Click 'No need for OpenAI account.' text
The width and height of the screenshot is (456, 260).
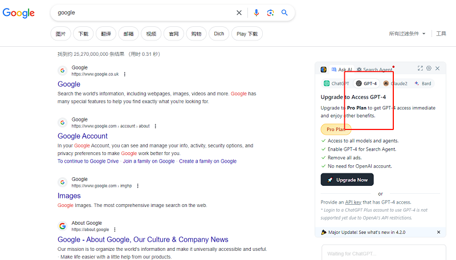click(360, 166)
